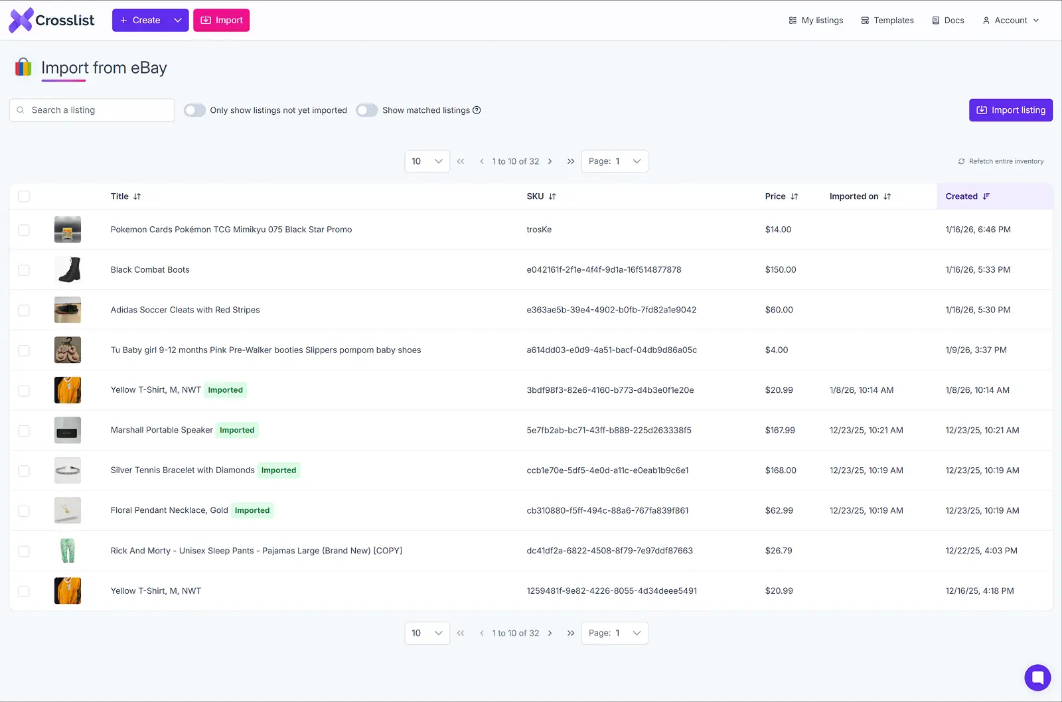1062x702 pixels.
Task: Go to previous page in top pagination
Action: [x=481, y=161]
